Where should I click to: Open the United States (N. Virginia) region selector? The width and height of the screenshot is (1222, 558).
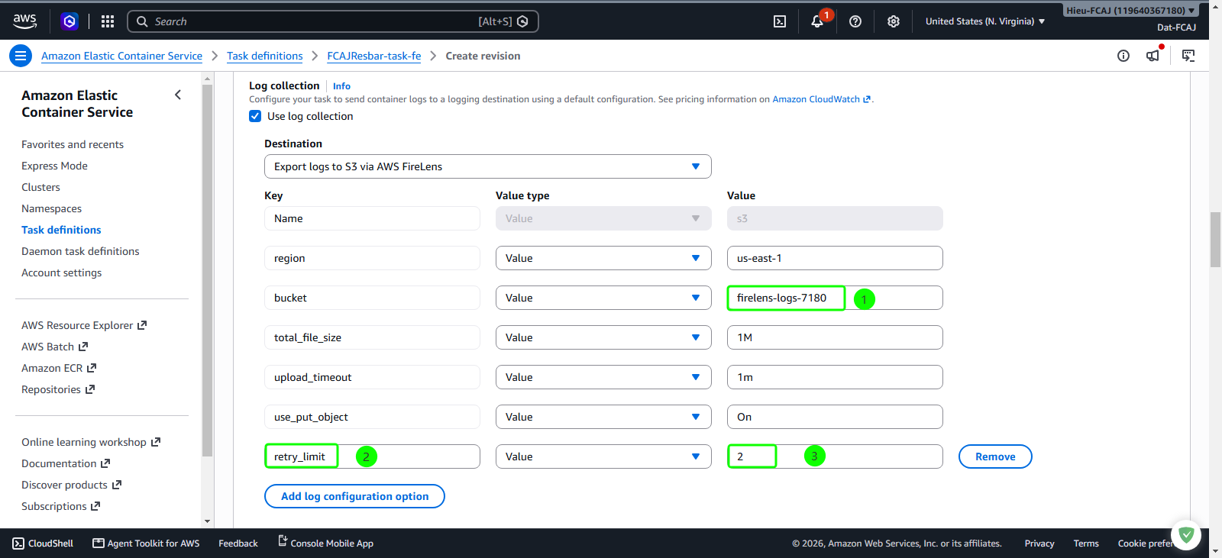(985, 21)
